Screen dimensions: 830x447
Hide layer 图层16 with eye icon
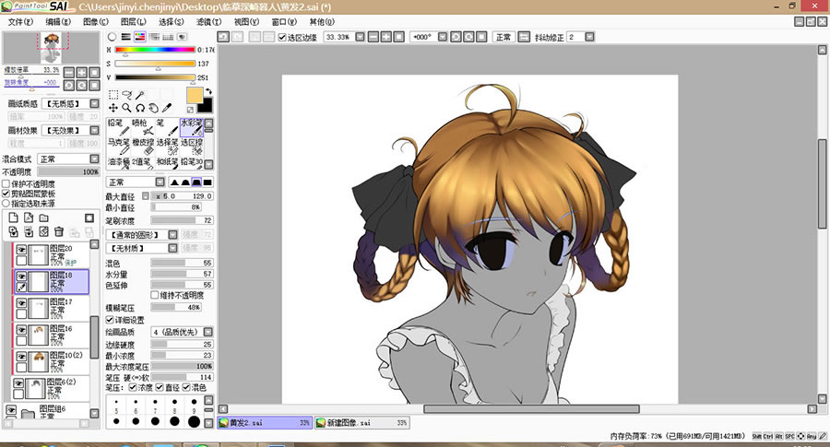point(21,330)
